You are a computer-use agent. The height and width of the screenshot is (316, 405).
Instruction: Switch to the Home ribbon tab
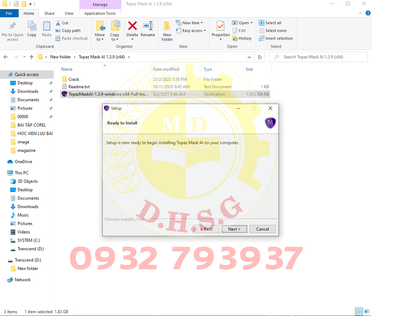point(29,13)
